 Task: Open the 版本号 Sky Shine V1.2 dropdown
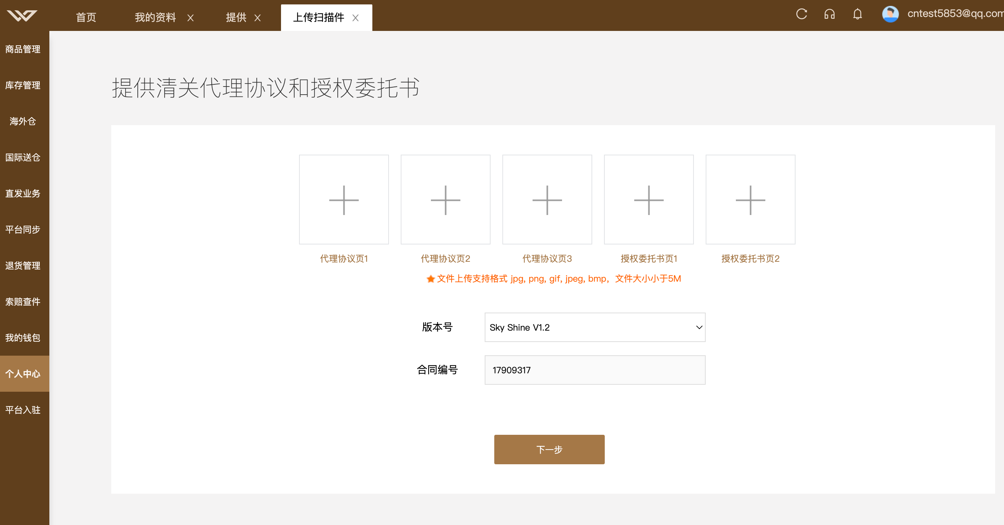point(595,327)
